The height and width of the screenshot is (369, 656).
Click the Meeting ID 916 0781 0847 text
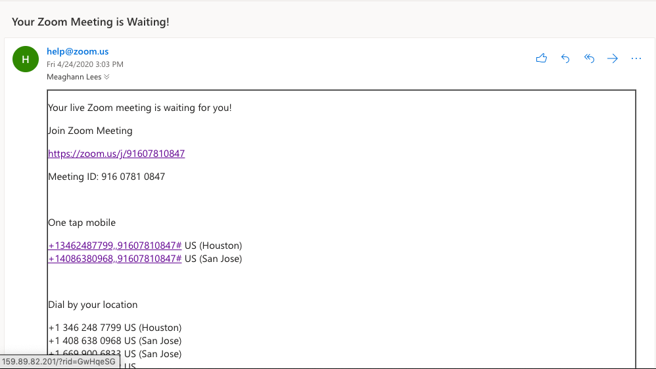click(x=106, y=177)
